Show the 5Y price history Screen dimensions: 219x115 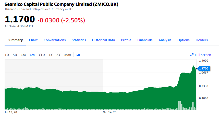tap(58, 55)
